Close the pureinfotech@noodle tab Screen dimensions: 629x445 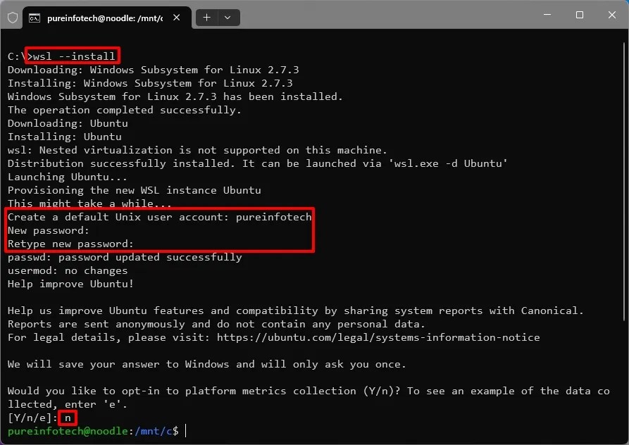pos(177,18)
